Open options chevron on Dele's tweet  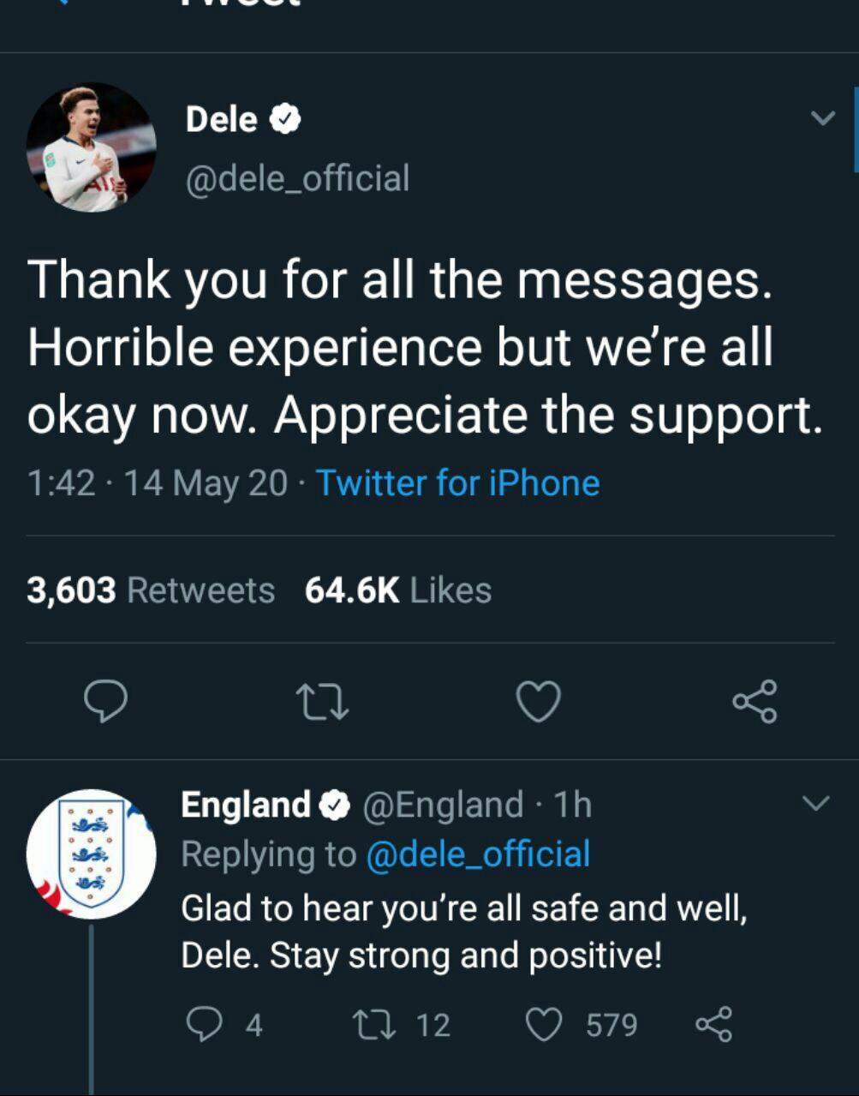(x=822, y=118)
